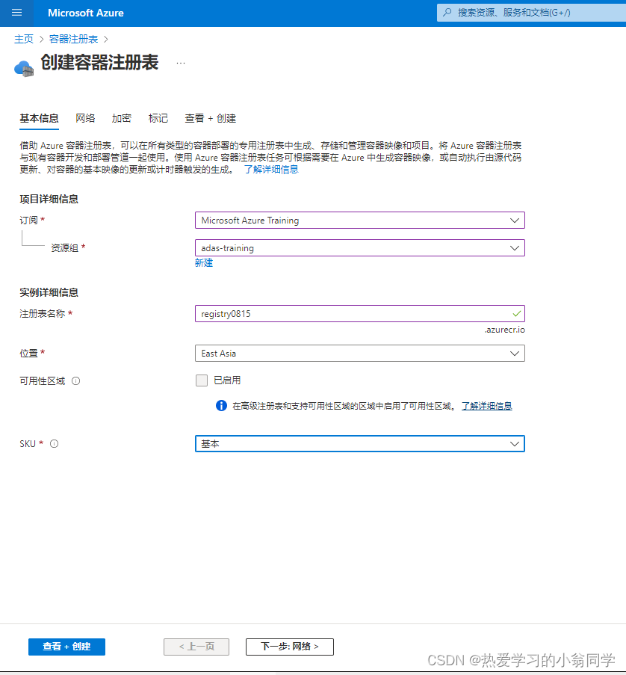Open the hamburger portal menu

click(16, 13)
